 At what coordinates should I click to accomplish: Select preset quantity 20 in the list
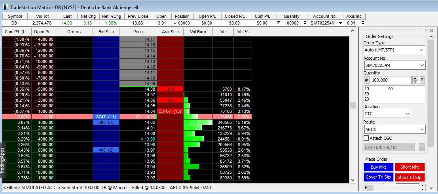[x=367, y=99]
